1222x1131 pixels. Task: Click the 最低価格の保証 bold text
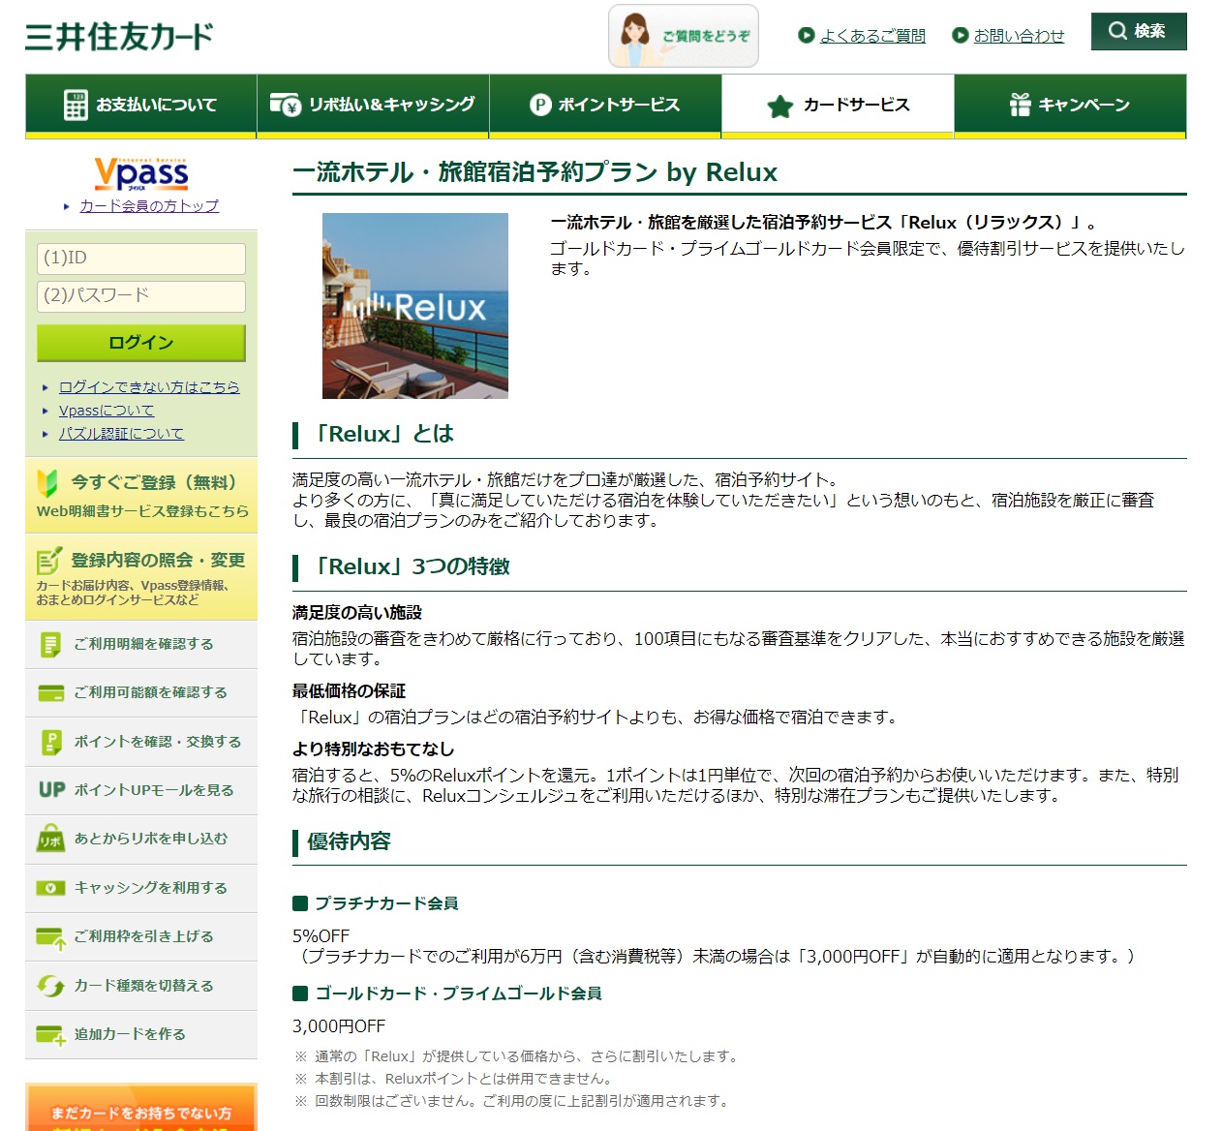(x=350, y=691)
